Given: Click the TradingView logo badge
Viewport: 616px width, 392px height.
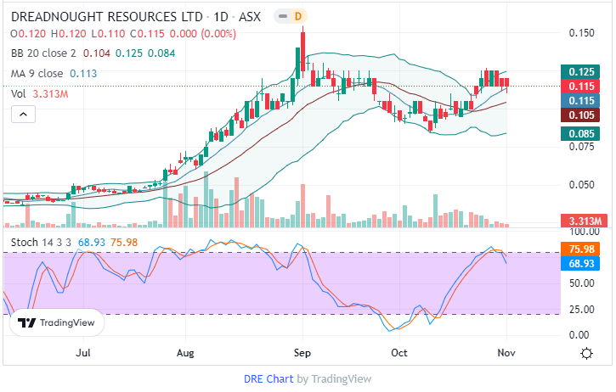Looking at the screenshot, I should pos(57,322).
